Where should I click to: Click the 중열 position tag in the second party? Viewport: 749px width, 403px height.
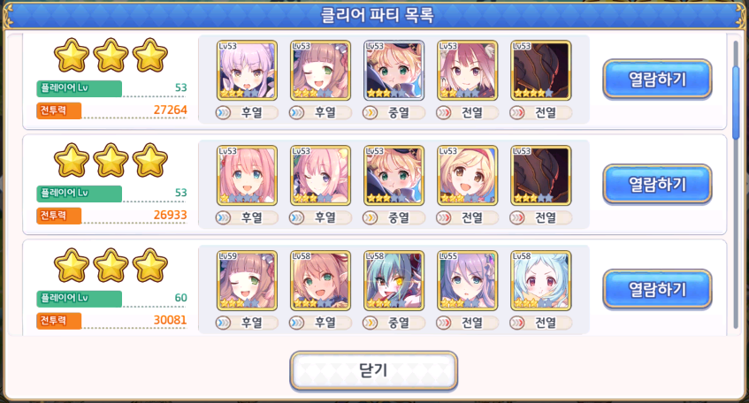[x=394, y=218]
